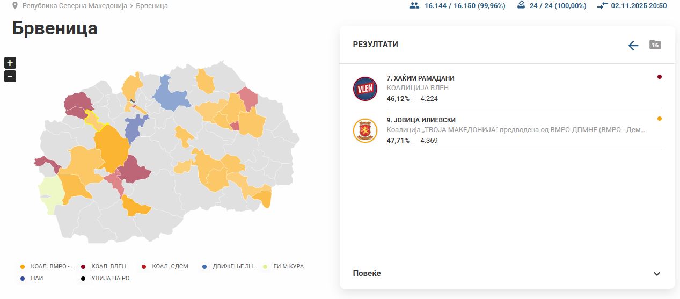Open the number 16 folder icon
This screenshot has height=299, width=680.
[655, 45]
